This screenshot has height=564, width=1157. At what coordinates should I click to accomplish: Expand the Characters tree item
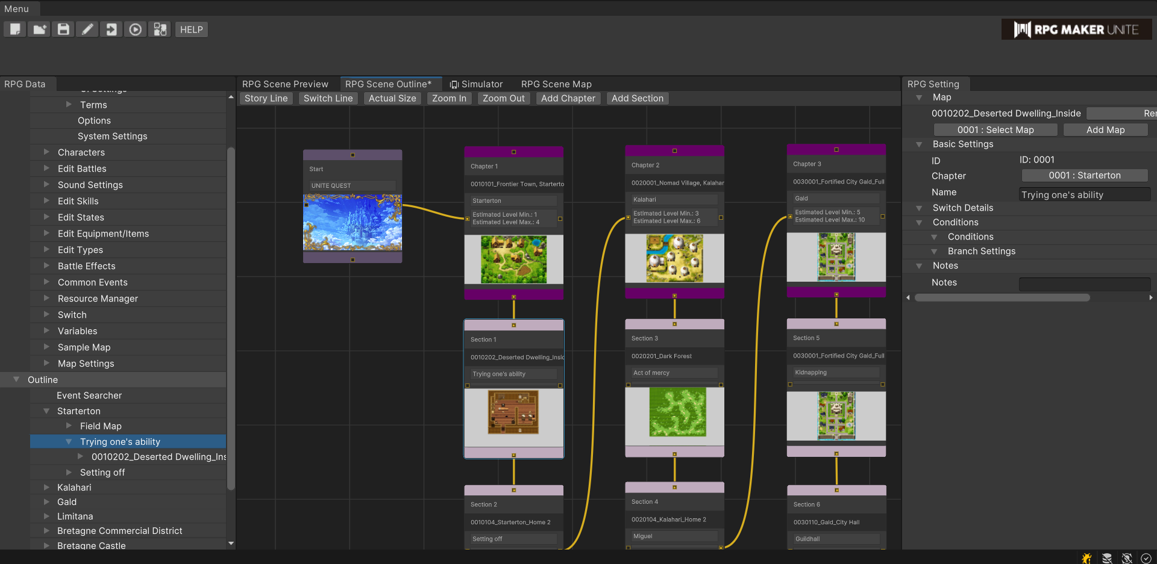[47, 152]
